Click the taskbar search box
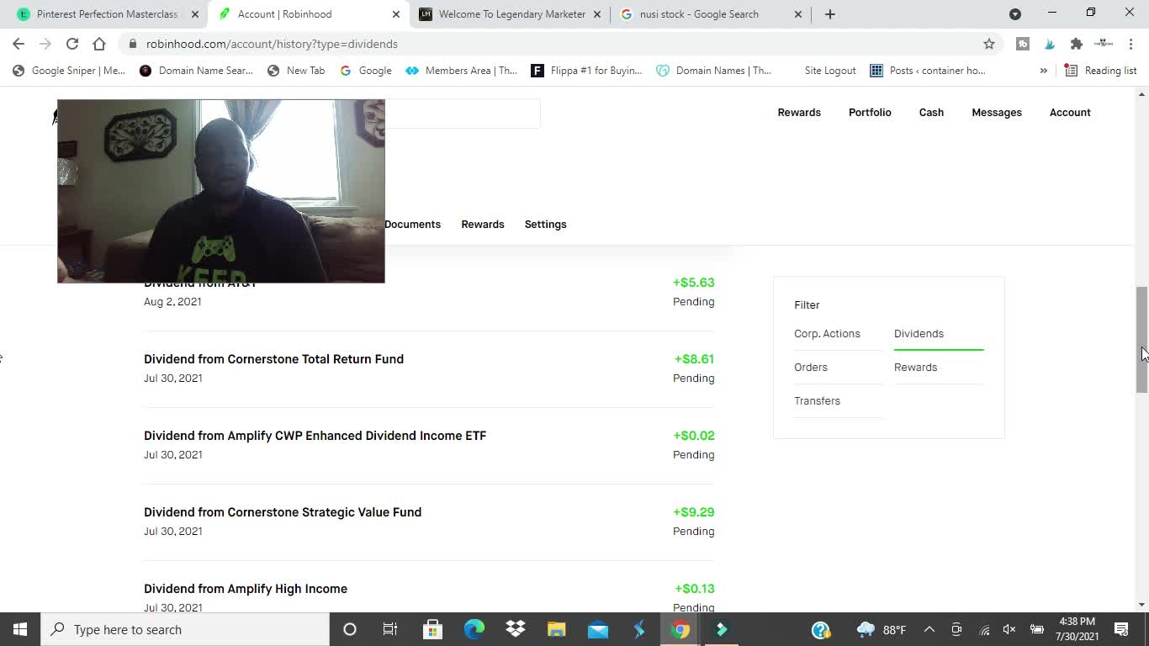The image size is (1149, 646). point(185,629)
